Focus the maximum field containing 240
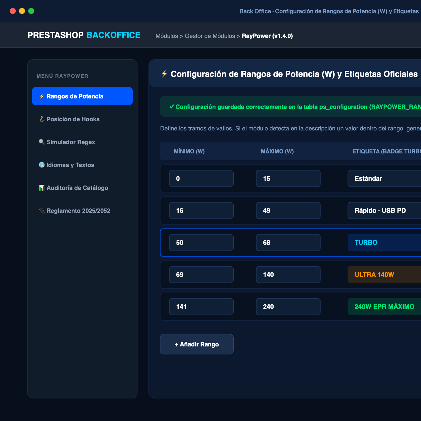 click(x=288, y=306)
